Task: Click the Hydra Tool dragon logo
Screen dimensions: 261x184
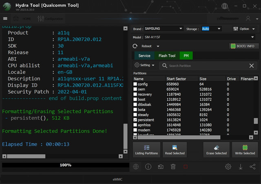Action: click(x=7, y=6)
